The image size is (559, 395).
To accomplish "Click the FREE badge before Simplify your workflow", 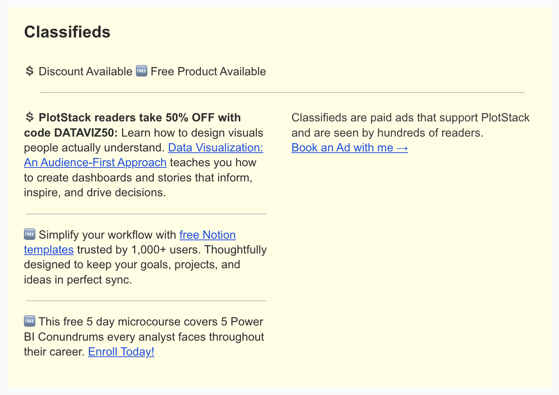I will [x=30, y=235].
